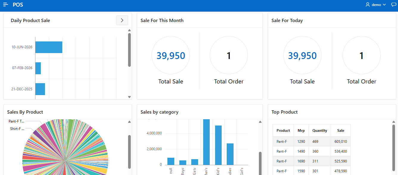The image size is (398, 175).
Task: Click the Sale 605,010 cell
Action: pos(341,142)
